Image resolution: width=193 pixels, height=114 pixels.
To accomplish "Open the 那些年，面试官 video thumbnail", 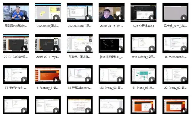I will click(80, 44).
